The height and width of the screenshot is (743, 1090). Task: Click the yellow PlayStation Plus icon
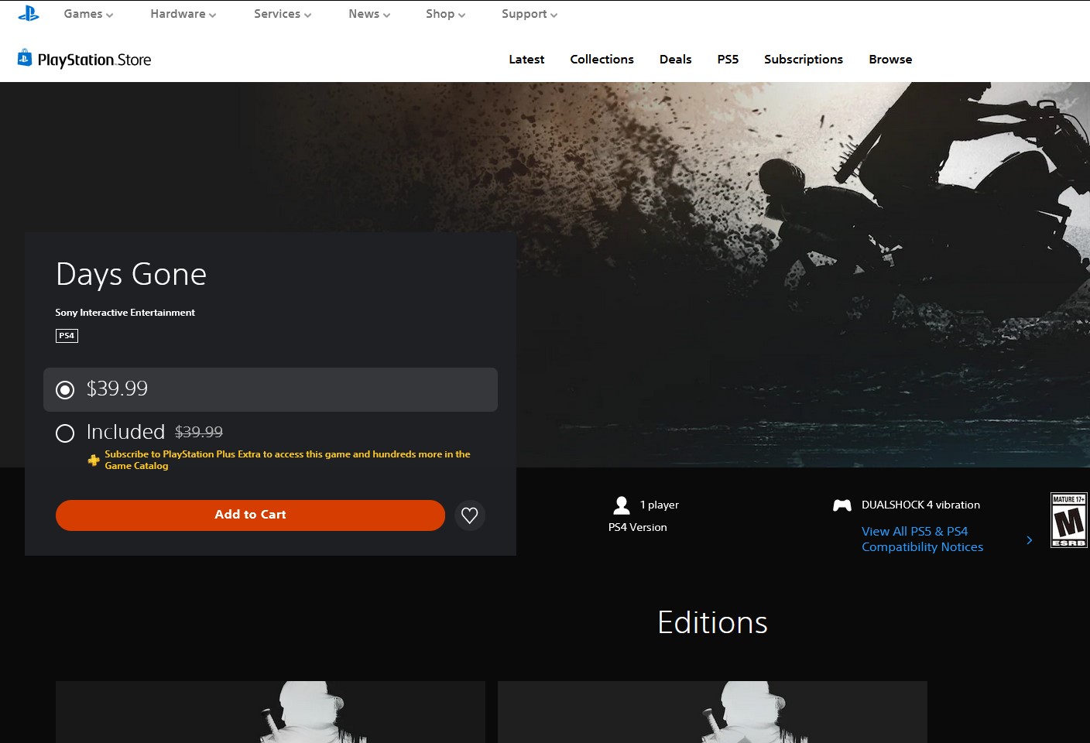94,461
